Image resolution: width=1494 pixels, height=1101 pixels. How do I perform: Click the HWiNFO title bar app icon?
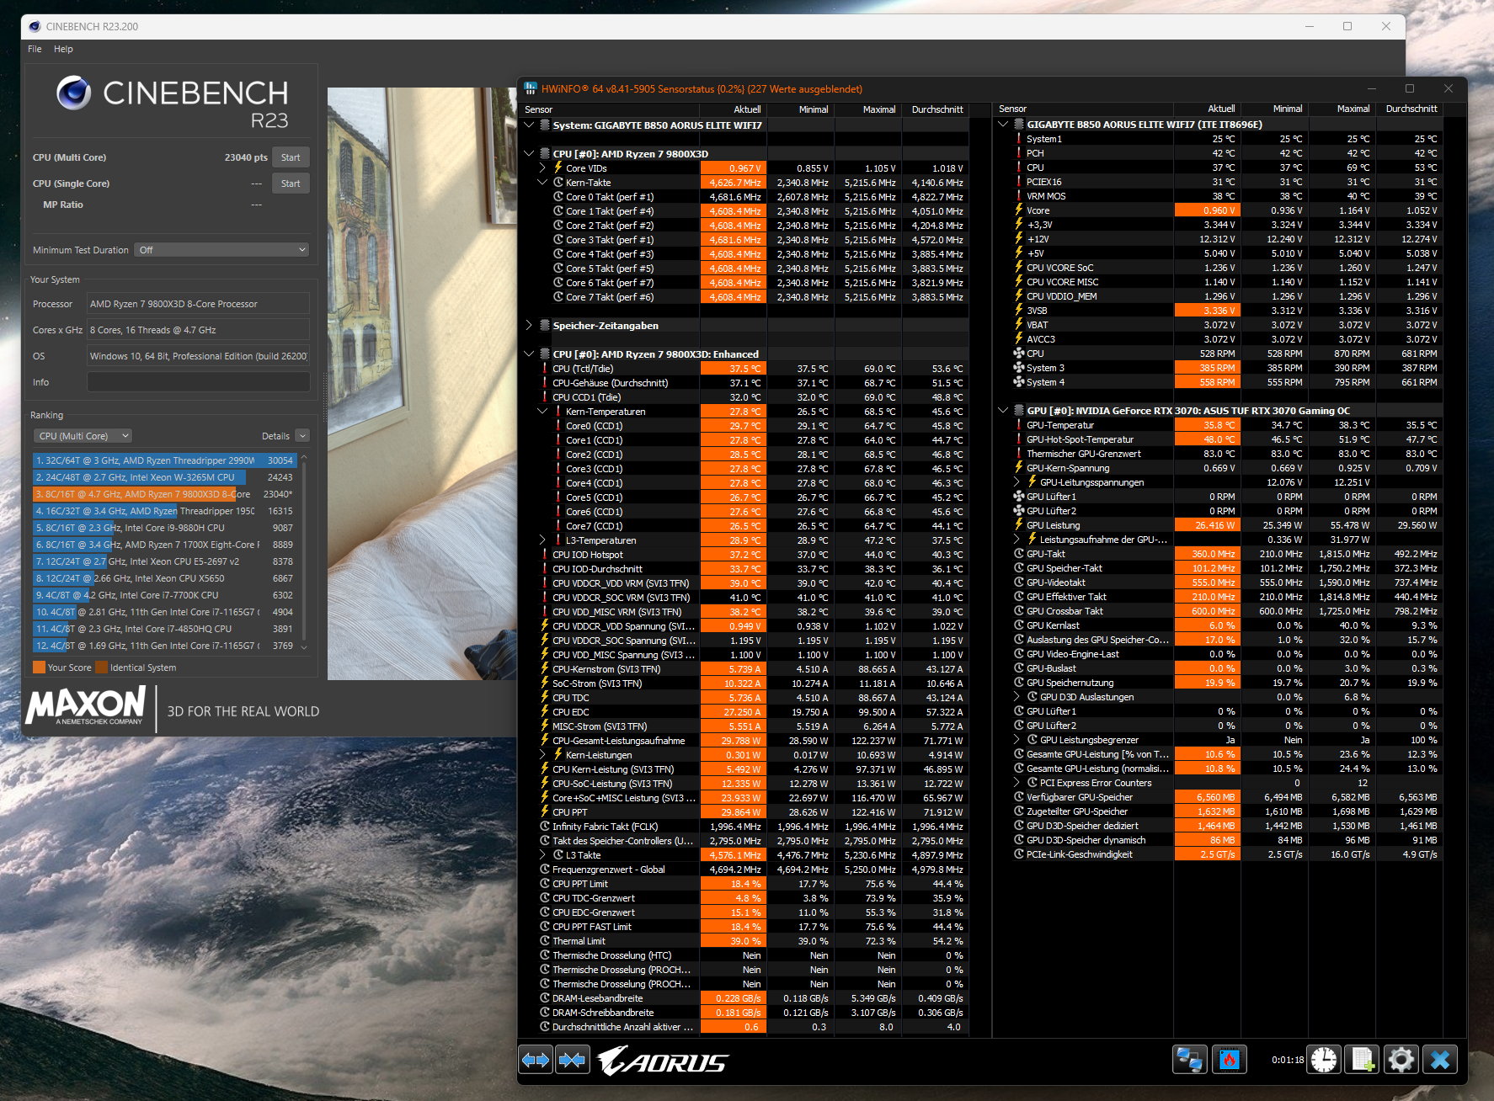click(531, 88)
